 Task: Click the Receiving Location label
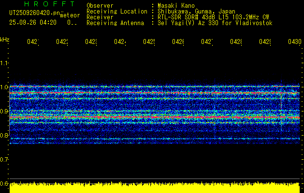point(117,12)
